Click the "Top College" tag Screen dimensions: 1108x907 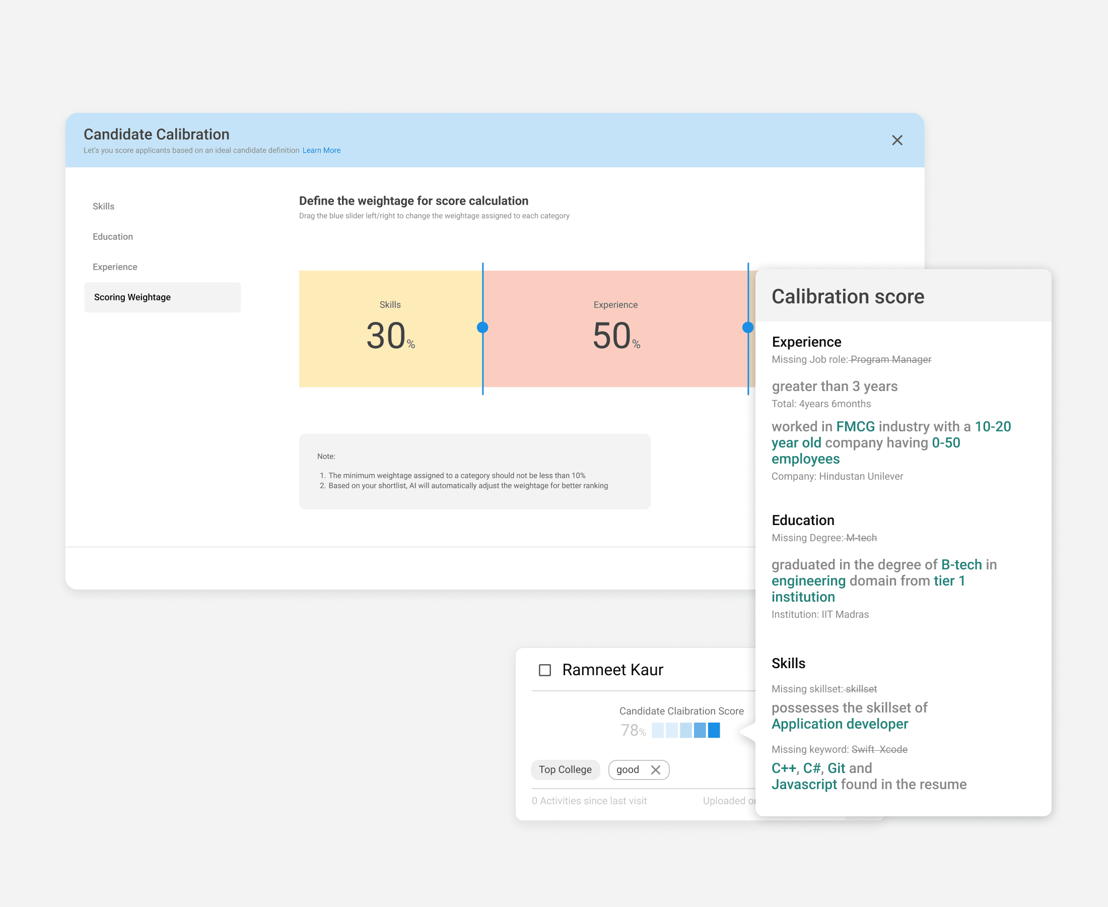[x=565, y=769]
